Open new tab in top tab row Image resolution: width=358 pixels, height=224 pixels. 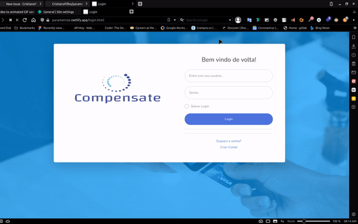tap(140, 4)
